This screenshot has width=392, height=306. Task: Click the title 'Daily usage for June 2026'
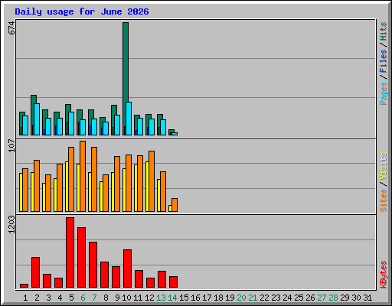[x=82, y=11]
